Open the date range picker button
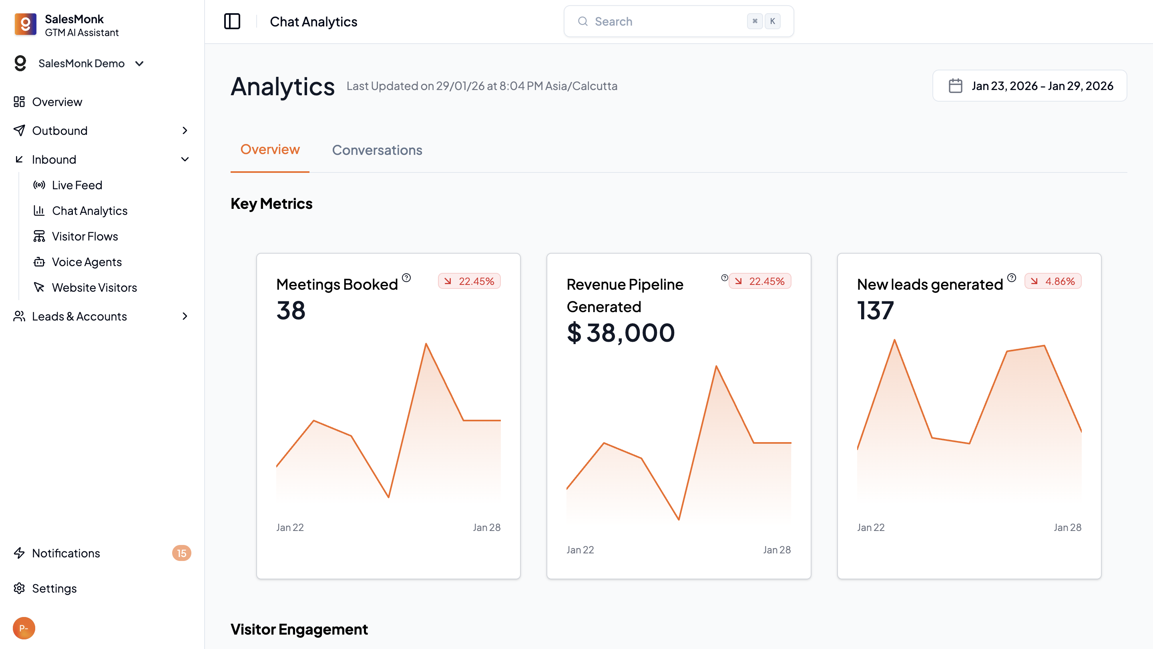 [x=1029, y=86]
